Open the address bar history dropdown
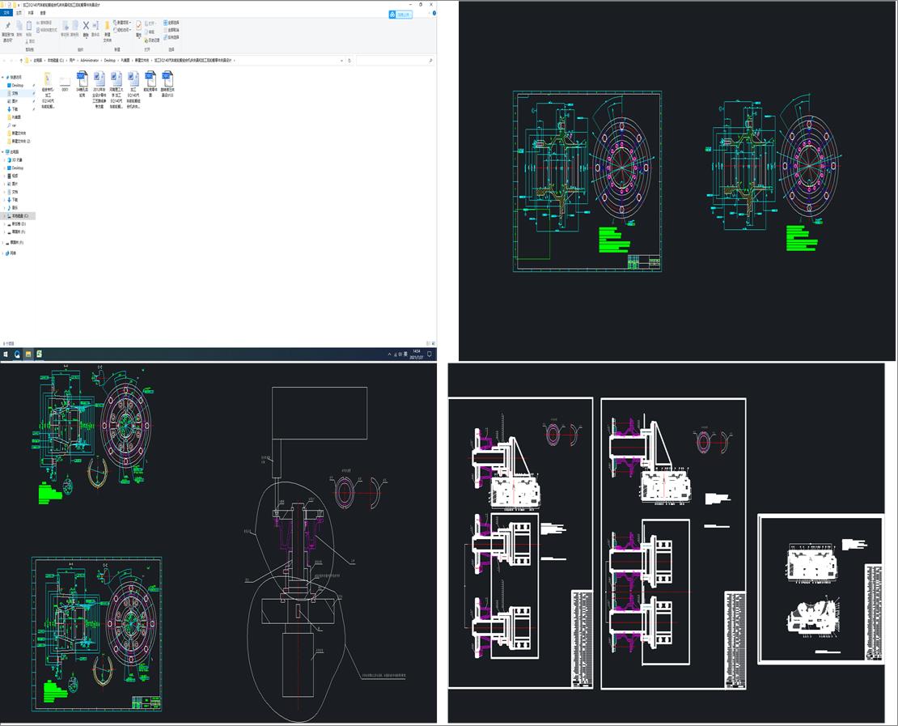 pos(342,60)
